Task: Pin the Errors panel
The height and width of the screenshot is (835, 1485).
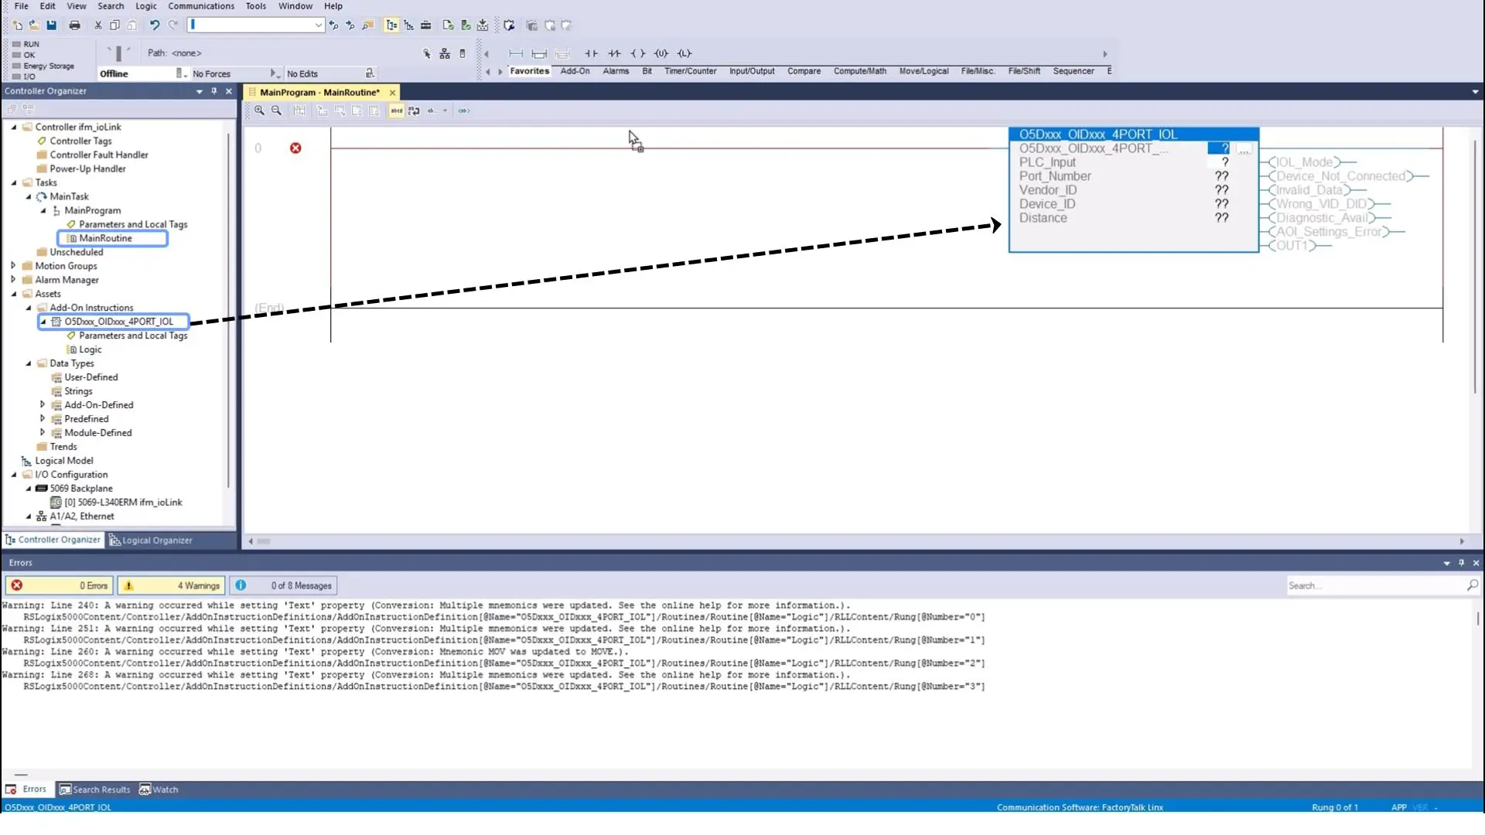Action: (x=1461, y=563)
